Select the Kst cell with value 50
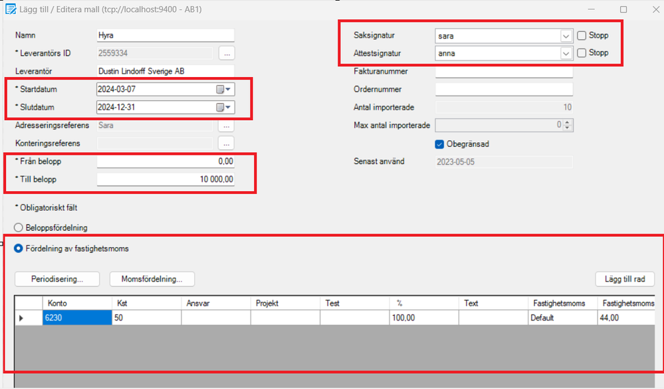This screenshot has height=389, width=664. tap(146, 318)
